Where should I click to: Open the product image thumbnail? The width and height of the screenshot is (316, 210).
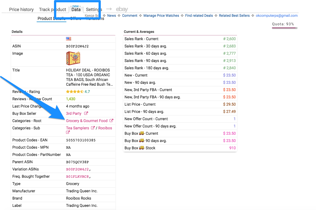pyautogui.click(x=73, y=58)
